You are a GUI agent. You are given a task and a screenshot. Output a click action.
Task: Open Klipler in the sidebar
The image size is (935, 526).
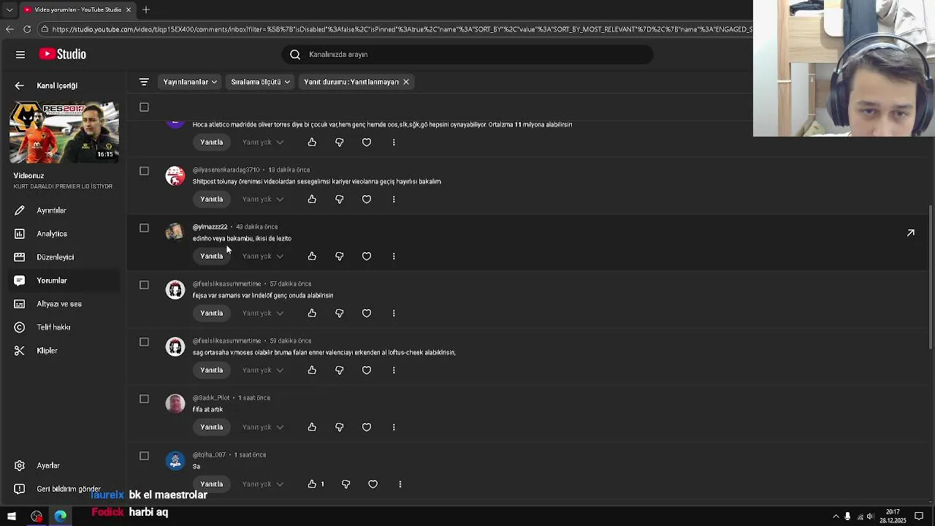pyautogui.click(x=64, y=351)
